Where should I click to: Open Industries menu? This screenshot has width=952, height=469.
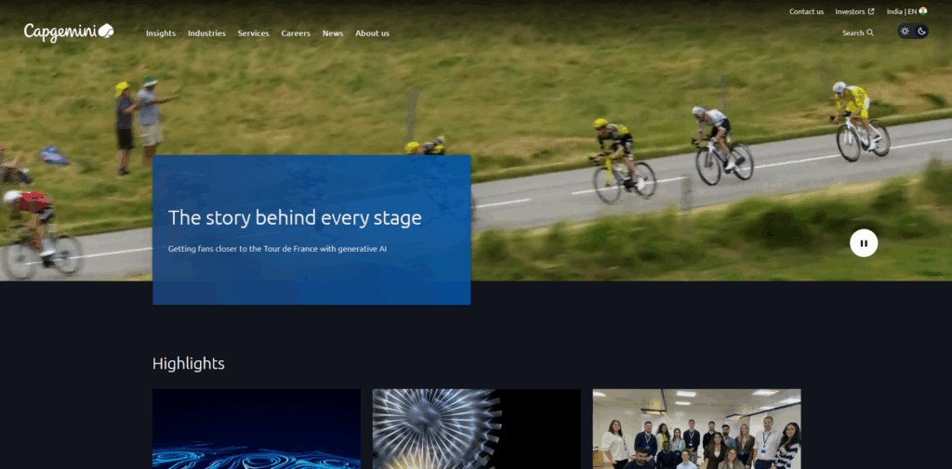pyautogui.click(x=206, y=33)
